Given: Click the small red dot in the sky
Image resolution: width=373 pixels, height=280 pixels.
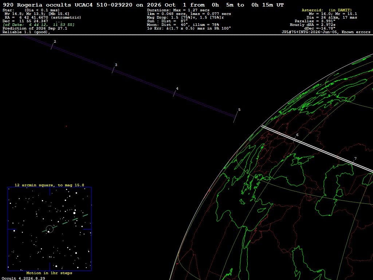Looking at the screenshot, I should [x=66, y=126].
